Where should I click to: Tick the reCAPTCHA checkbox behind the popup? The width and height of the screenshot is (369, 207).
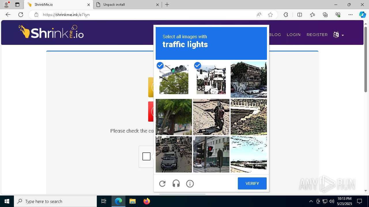[146, 156]
